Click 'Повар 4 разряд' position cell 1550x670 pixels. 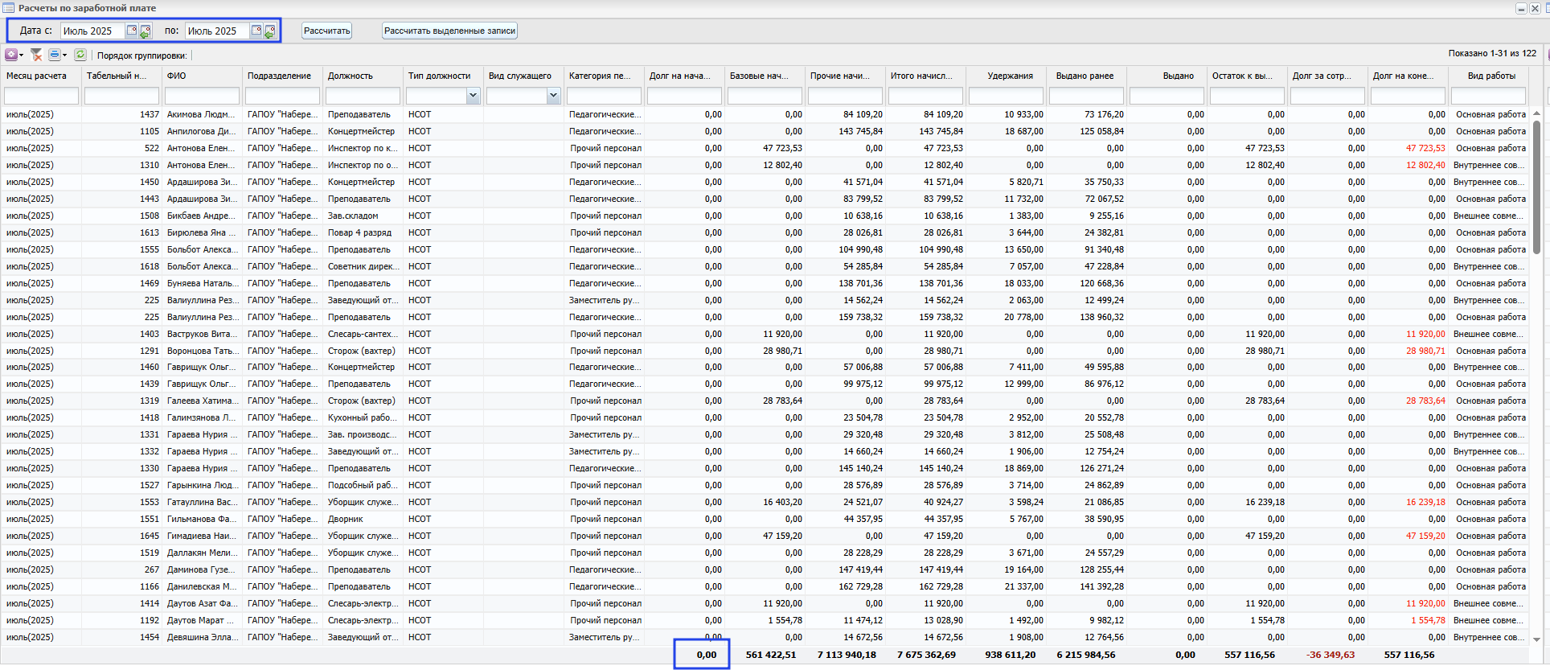pos(359,232)
